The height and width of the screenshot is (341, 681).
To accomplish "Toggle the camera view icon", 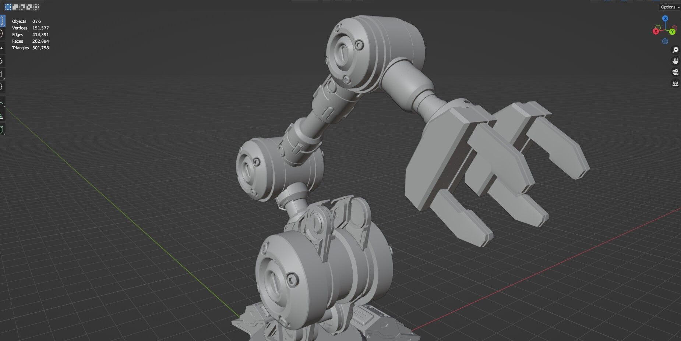I will click(x=675, y=72).
